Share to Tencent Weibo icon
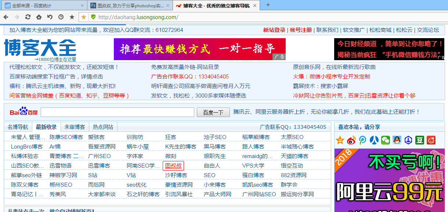 [363, 140]
